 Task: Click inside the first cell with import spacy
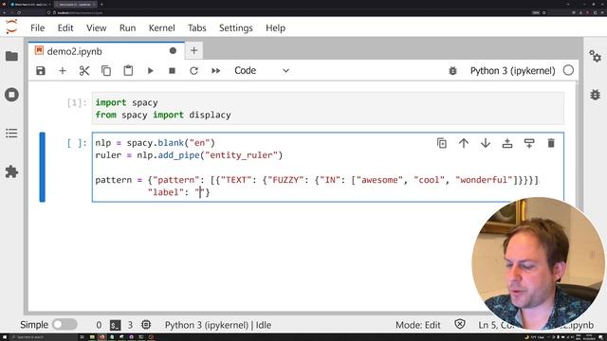(x=328, y=109)
